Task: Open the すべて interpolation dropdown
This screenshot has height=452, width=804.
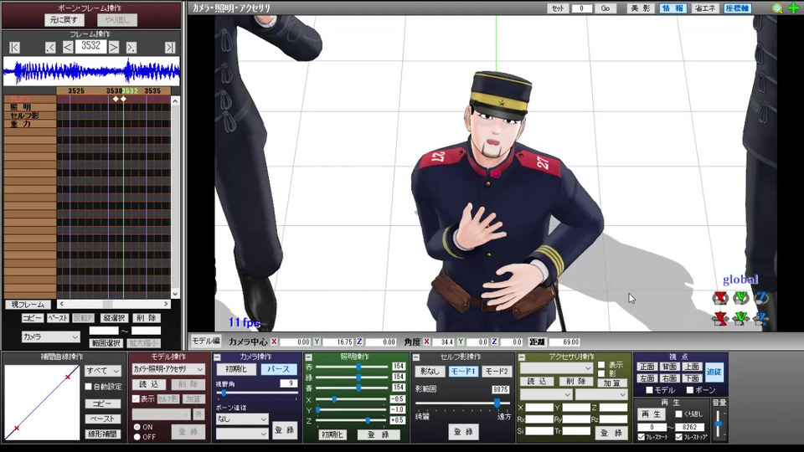Action: coord(103,371)
